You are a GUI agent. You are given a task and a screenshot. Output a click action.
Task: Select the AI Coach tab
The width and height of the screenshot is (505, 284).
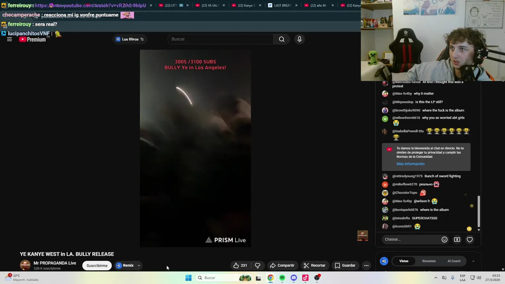454,261
